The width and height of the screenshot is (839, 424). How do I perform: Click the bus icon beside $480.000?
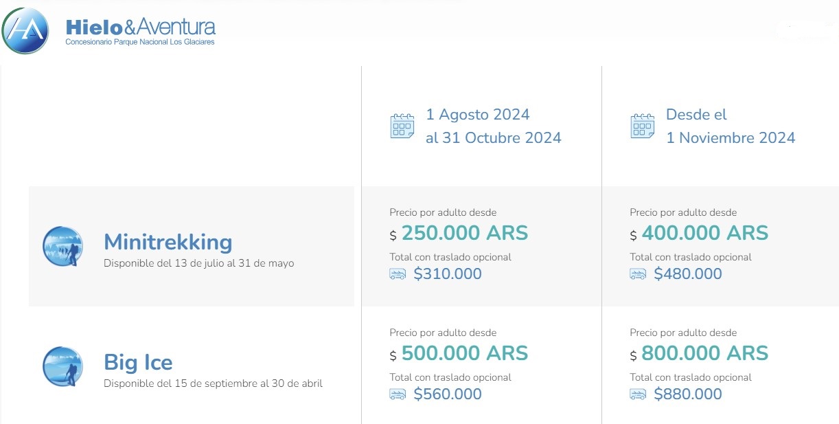coord(638,274)
